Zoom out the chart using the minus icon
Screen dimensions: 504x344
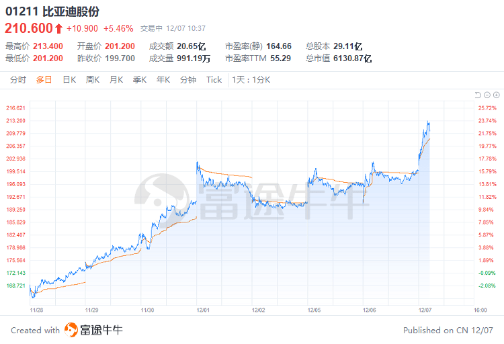(487, 95)
